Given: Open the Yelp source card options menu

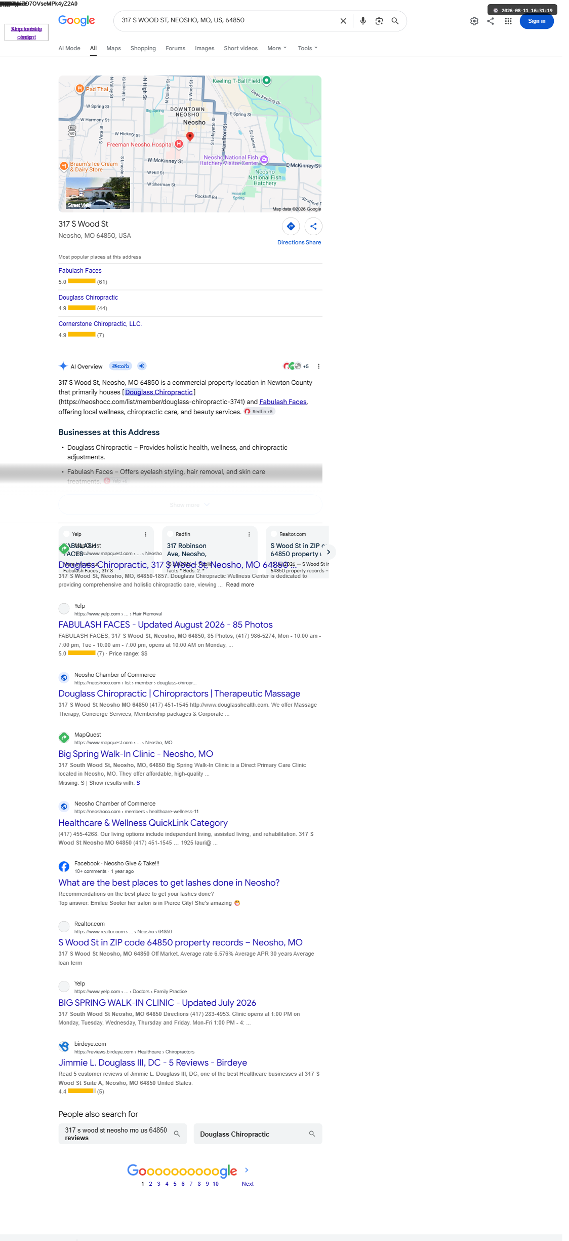Looking at the screenshot, I should click(x=145, y=534).
